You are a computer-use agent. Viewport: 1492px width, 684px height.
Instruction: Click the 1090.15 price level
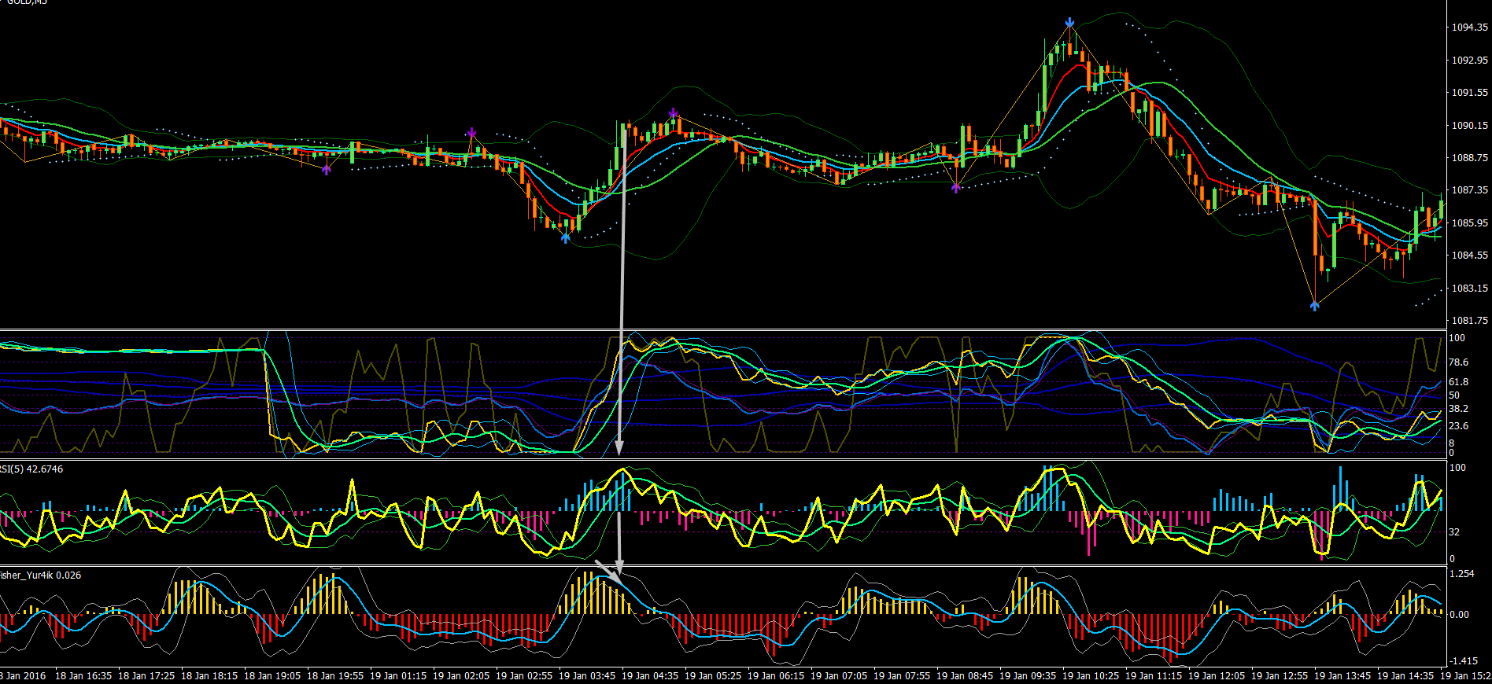(1469, 126)
